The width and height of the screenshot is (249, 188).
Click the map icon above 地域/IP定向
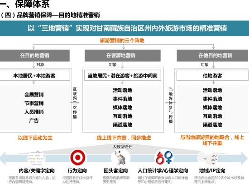208,158
